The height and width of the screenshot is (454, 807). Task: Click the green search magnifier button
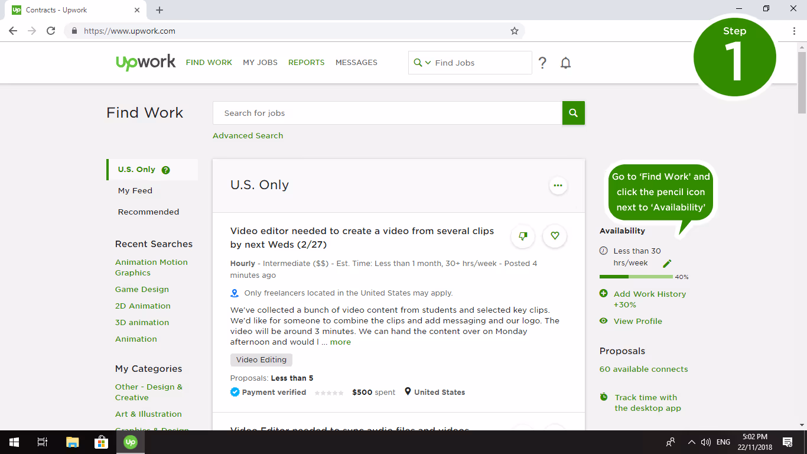573,113
